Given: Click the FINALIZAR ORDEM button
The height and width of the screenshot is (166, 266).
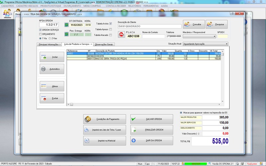Looking at the screenshot, I should pos(152,130).
